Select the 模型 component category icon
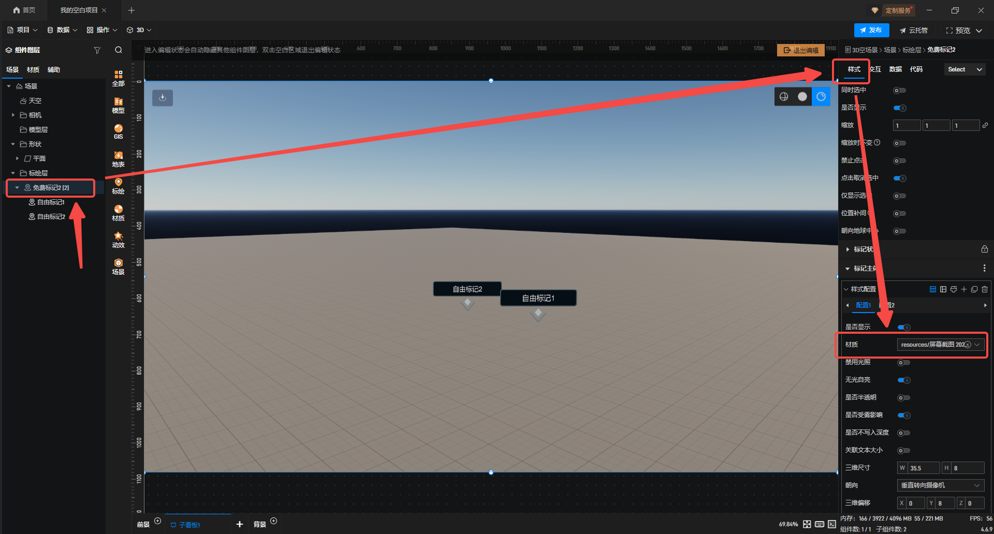This screenshot has height=534, width=994. tap(118, 105)
